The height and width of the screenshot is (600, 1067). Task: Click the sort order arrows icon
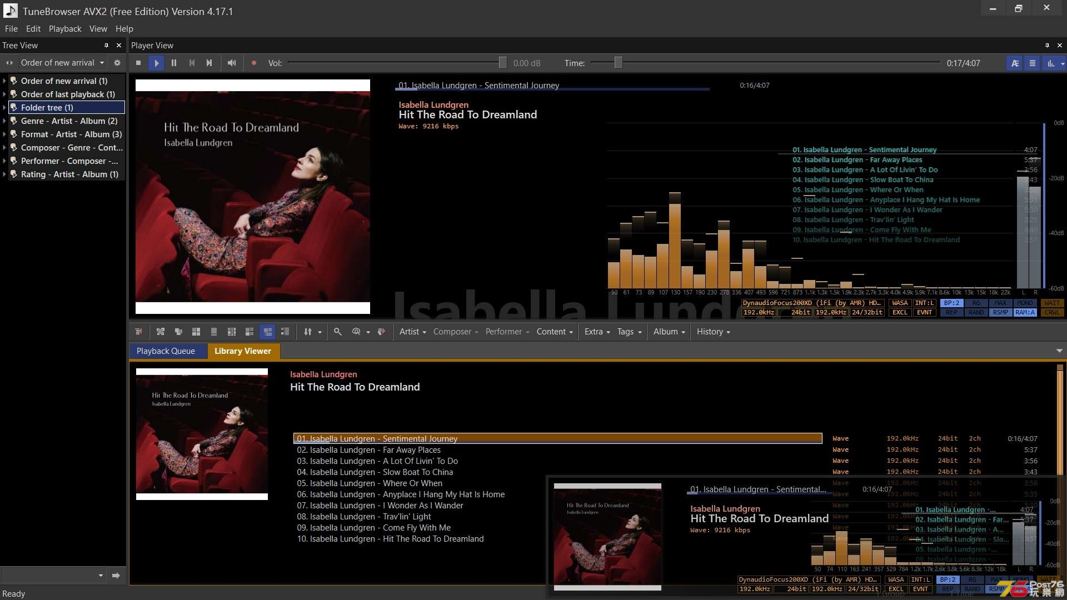tap(307, 332)
